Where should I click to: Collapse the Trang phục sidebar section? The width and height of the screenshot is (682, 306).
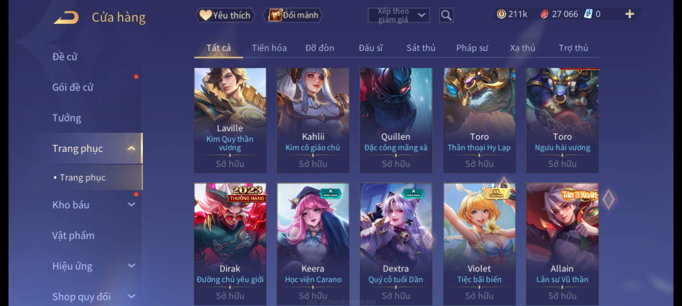coord(132,148)
